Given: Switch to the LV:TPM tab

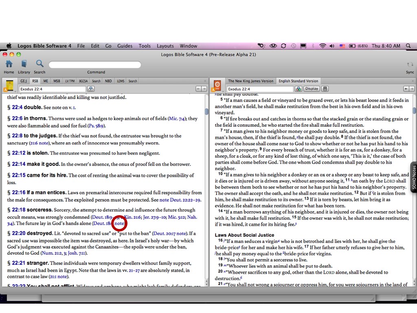Looking at the screenshot, I should click(70, 81).
